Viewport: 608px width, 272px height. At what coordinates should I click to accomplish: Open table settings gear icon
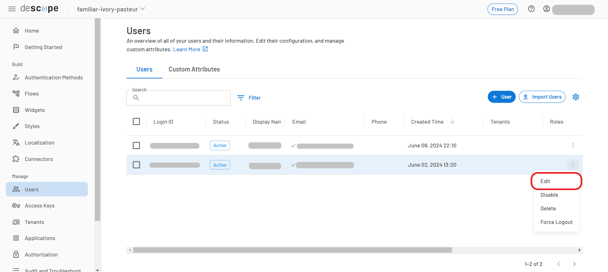click(x=576, y=97)
